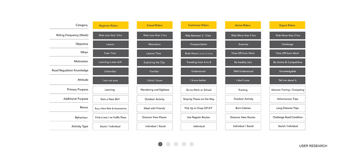This screenshot has width=351, height=160.
Task: Select the Commuter Riders category header
Action: coord(199,25)
